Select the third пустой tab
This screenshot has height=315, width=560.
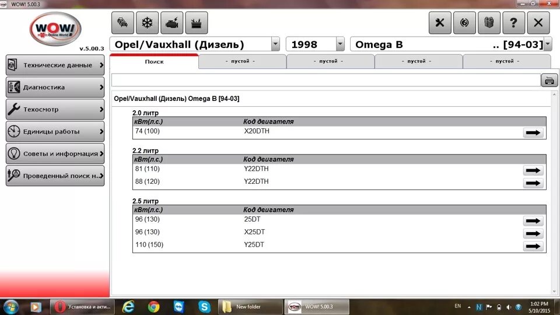point(419,61)
